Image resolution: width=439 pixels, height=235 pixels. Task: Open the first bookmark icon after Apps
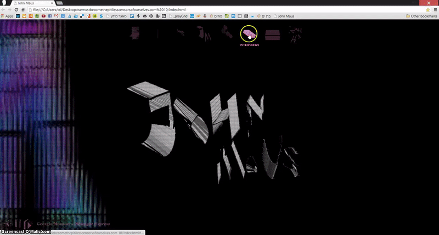click(18, 16)
